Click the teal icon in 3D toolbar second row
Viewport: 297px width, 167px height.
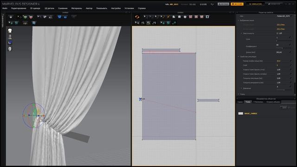click(x=17, y=23)
